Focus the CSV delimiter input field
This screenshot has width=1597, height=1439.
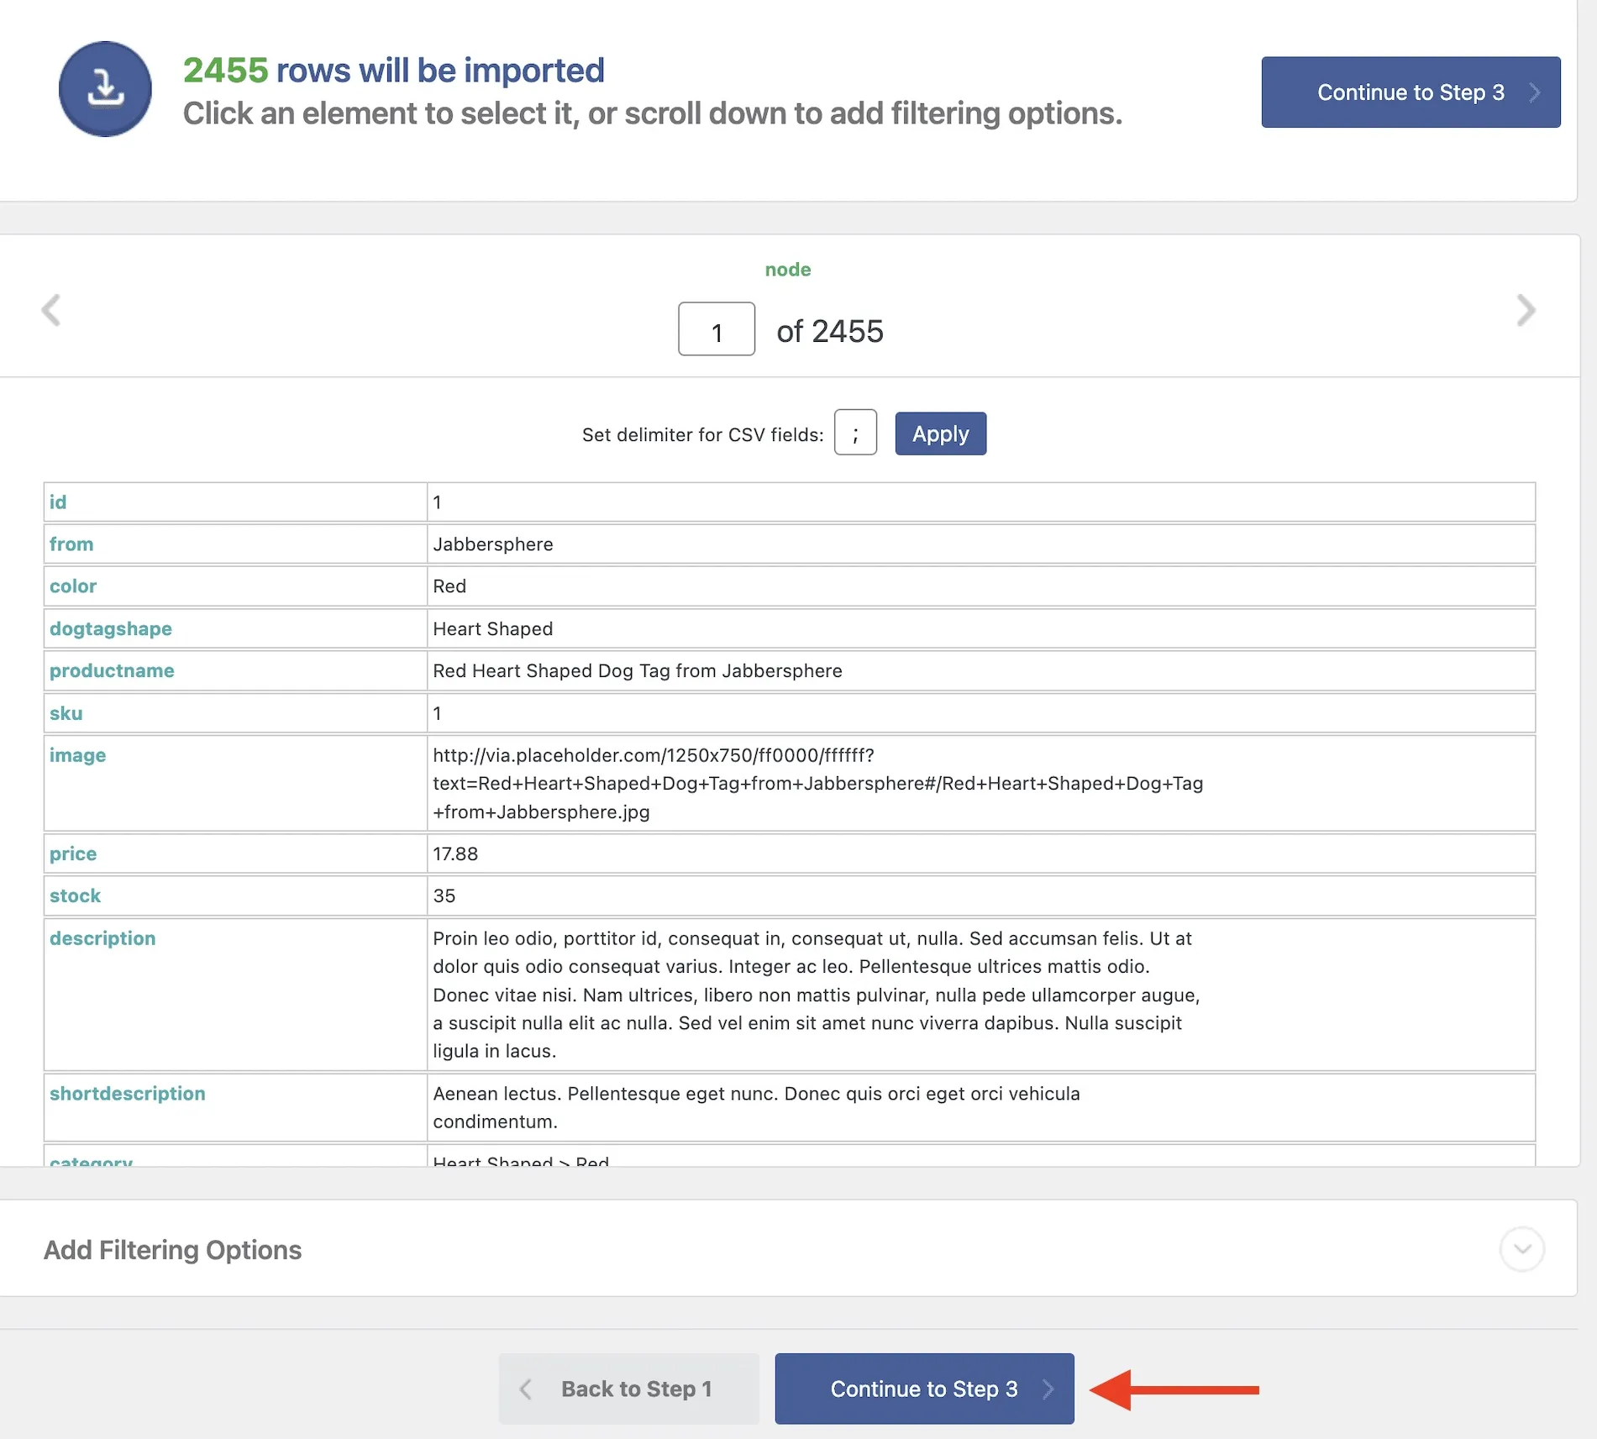[x=855, y=433]
